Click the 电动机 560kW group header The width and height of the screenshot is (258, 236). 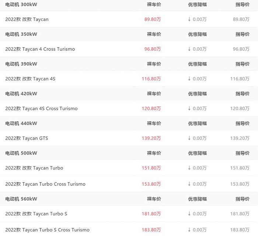click(x=21, y=199)
